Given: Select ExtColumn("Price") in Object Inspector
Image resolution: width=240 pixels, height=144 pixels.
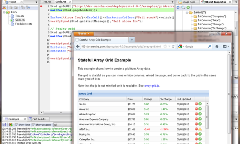Looking at the screenshot, I should coord(209,20).
